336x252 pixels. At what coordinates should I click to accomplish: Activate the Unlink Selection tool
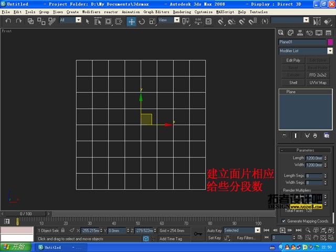point(41,21)
